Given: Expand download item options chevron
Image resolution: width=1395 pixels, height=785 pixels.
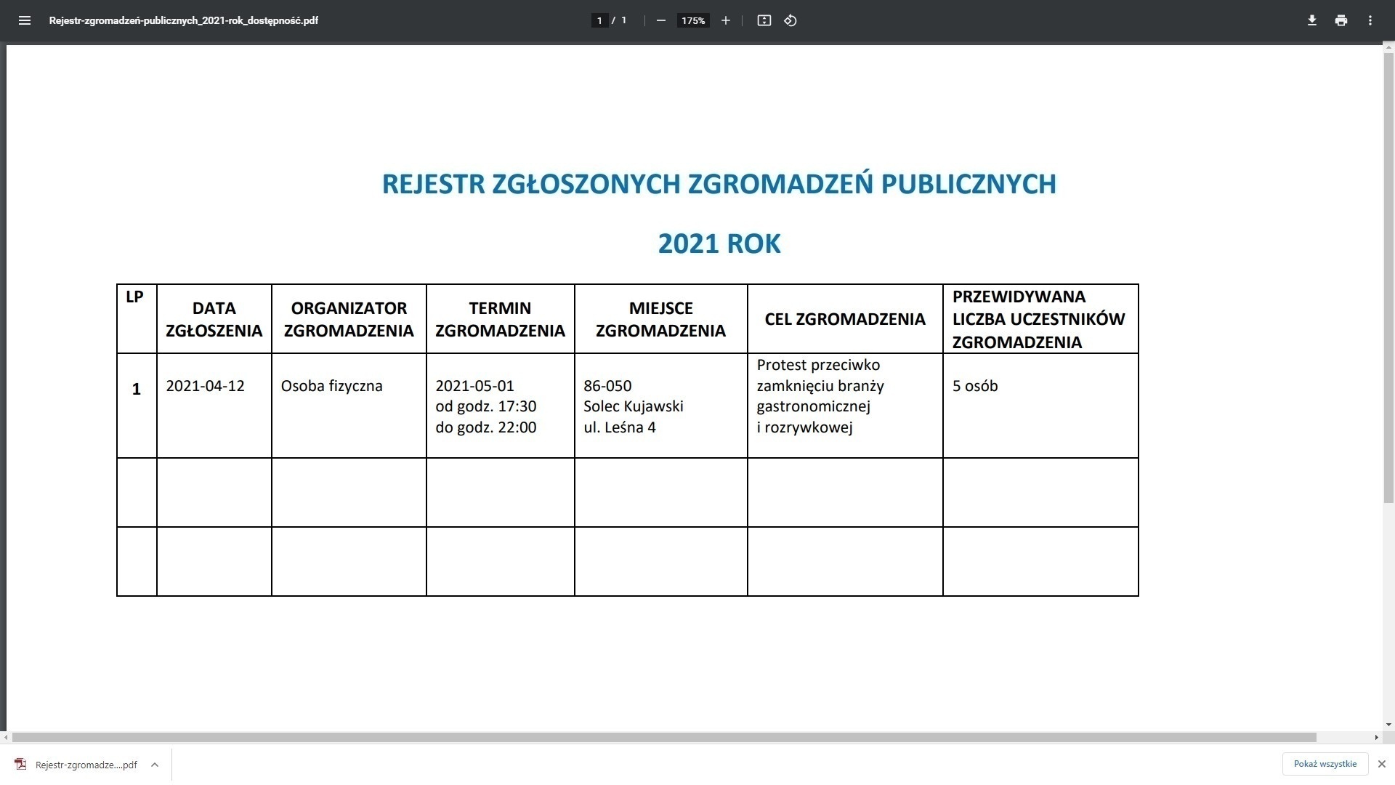Looking at the screenshot, I should [x=155, y=764].
